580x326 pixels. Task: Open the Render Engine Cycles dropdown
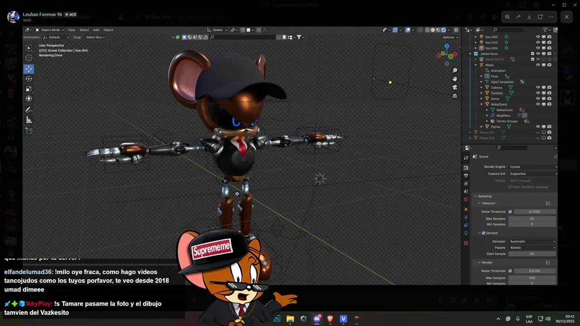click(532, 167)
